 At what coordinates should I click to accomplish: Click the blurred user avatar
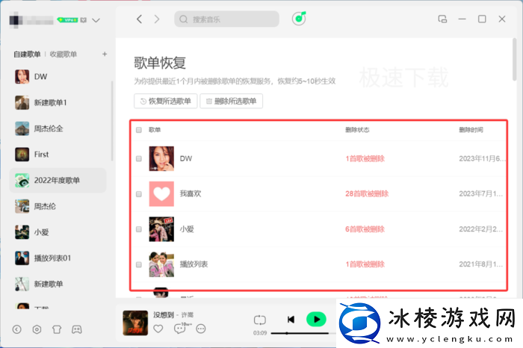(x=16, y=20)
